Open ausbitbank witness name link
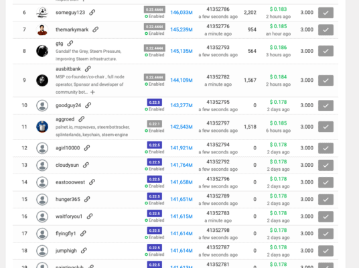The width and height of the screenshot is (359, 268). click(68, 69)
